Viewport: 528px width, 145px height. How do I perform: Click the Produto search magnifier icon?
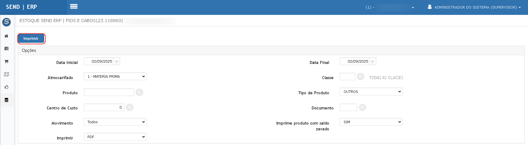[x=139, y=92]
